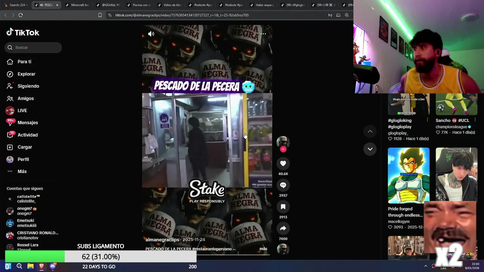Close the active PESCA tab
The width and height of the screenshot is (484, 272).
pyautogui.click(x=57, y=5)
